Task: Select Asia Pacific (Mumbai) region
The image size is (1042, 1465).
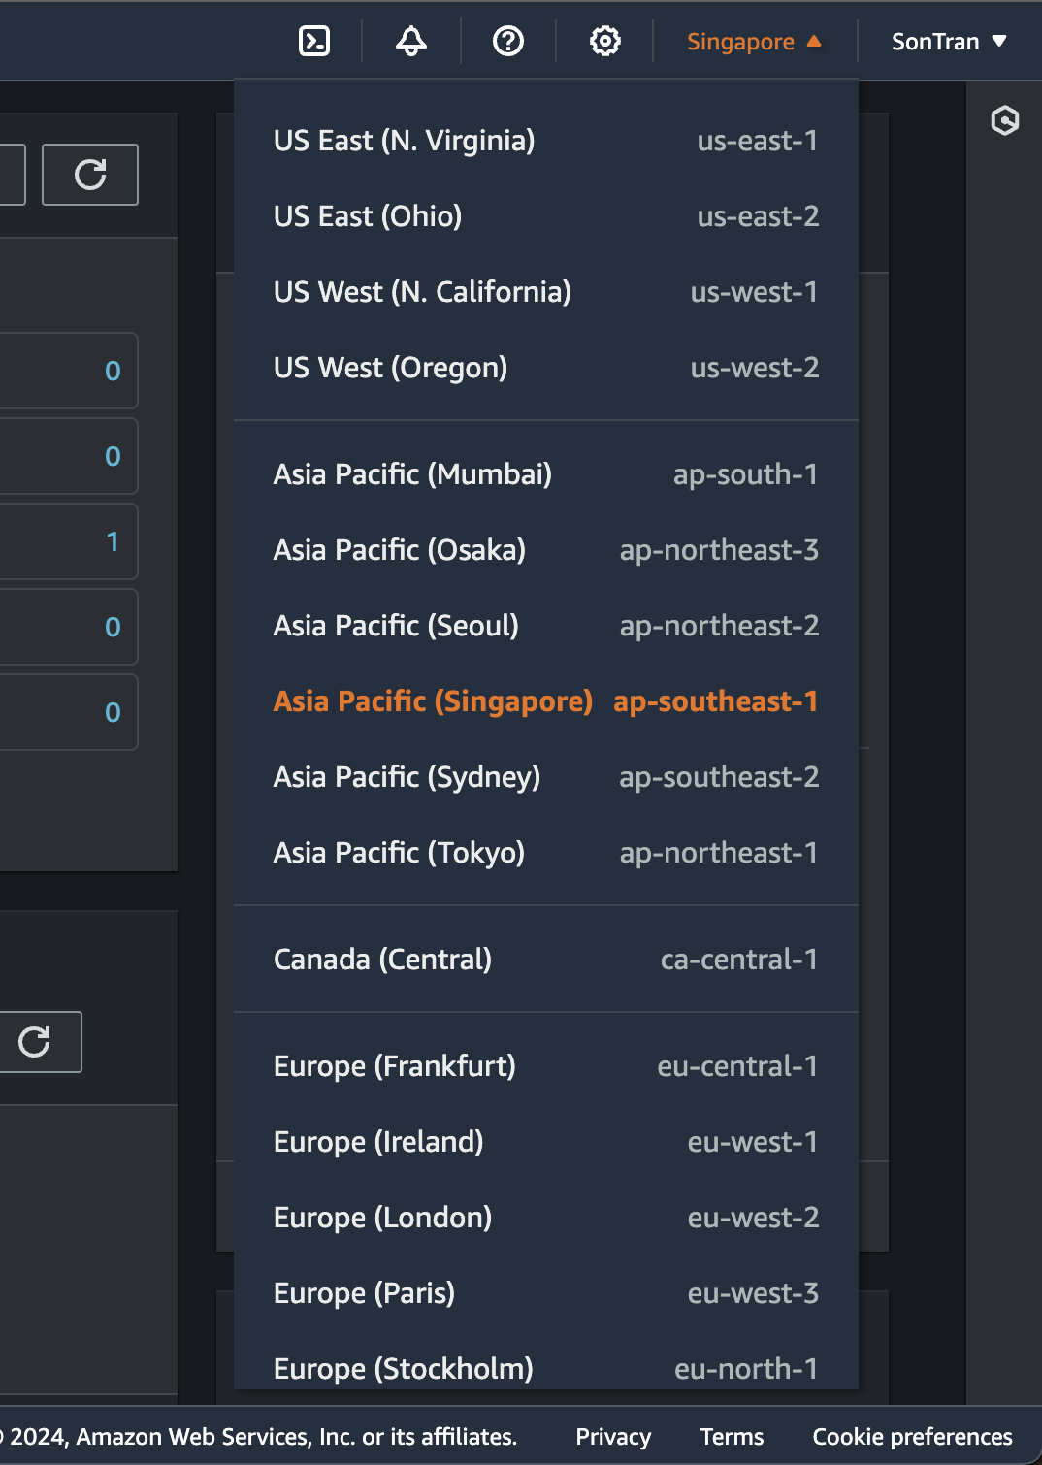Action: click(545, 474)
